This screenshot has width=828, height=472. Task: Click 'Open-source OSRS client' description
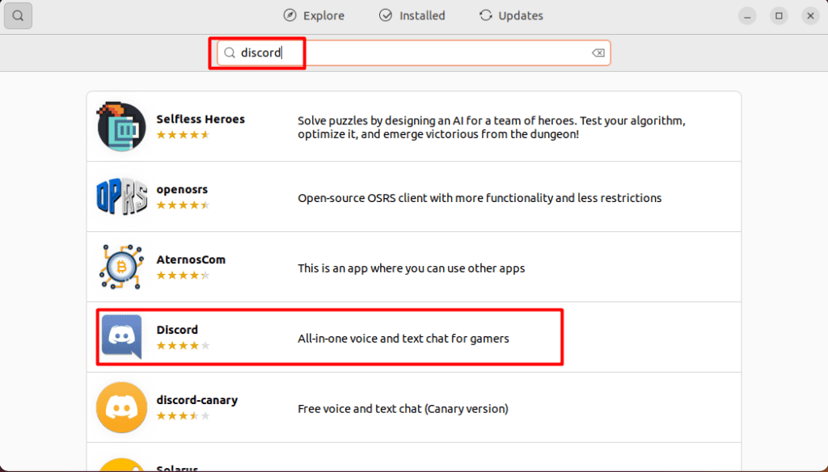click(479, 198)
